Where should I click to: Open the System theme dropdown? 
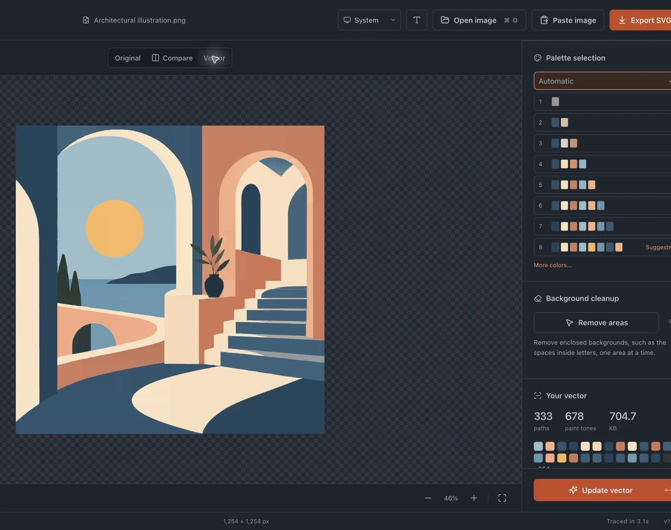click(x=370, y=20)
